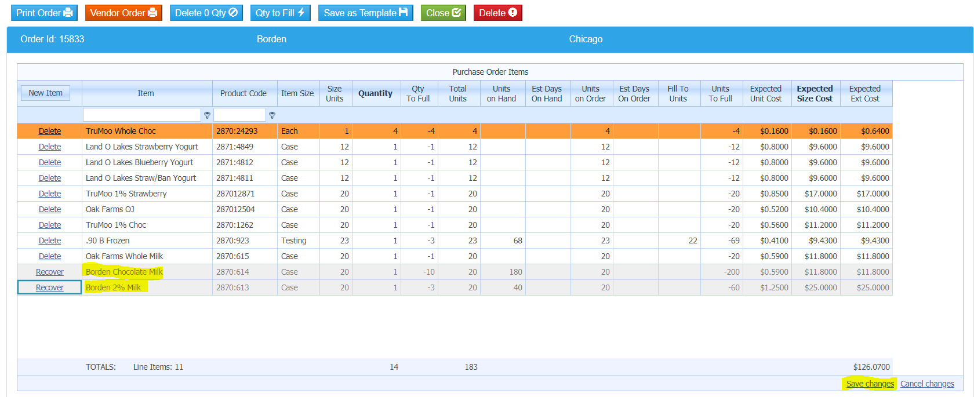
Task: Recover the Borden Chocolate Milk item
Action: pyautogui.click(x=50, y=272)
